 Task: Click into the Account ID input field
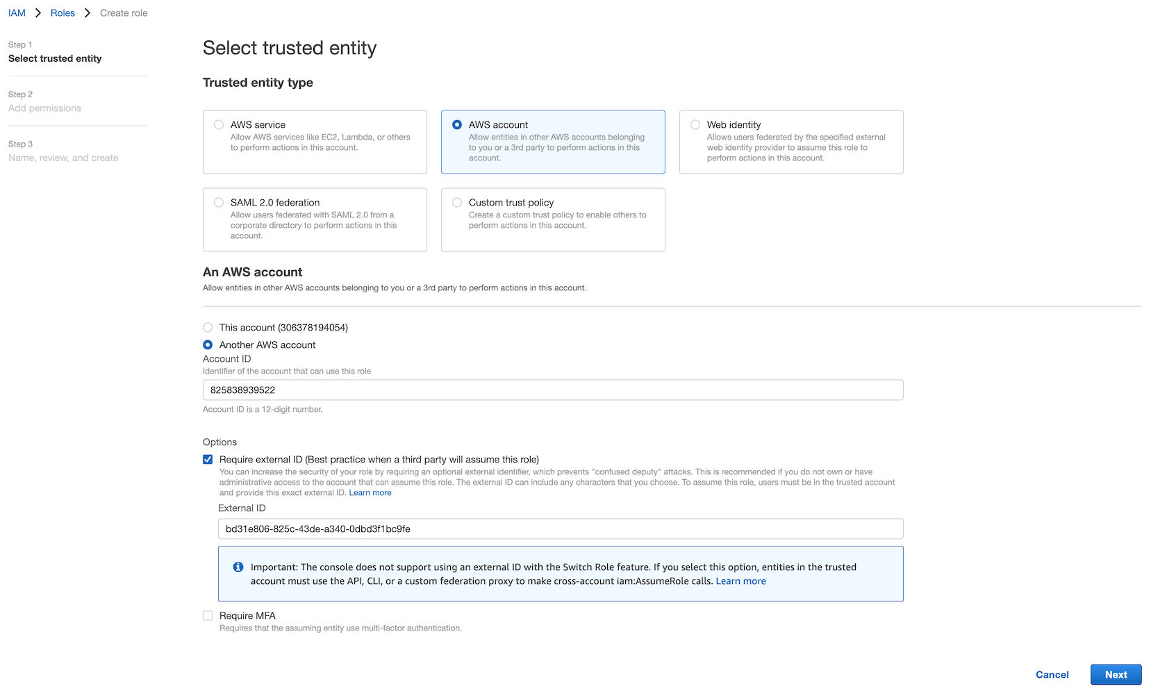click(x=553, y=390)
